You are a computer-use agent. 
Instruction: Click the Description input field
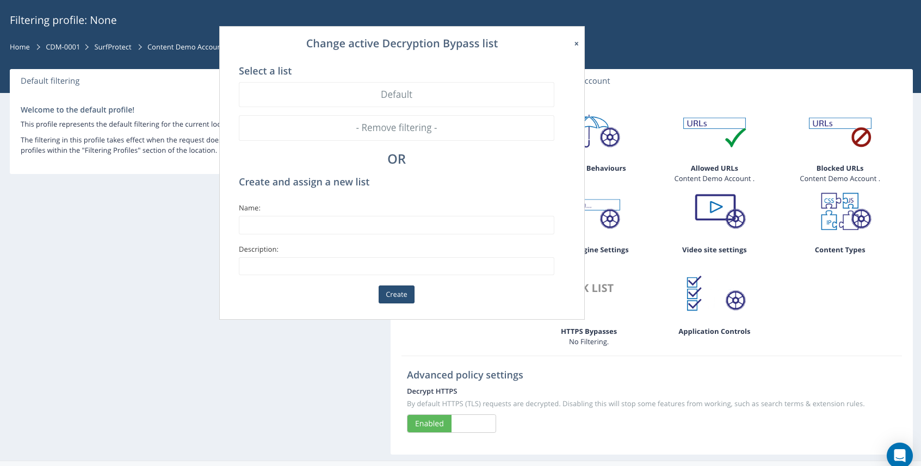point(396,266)
